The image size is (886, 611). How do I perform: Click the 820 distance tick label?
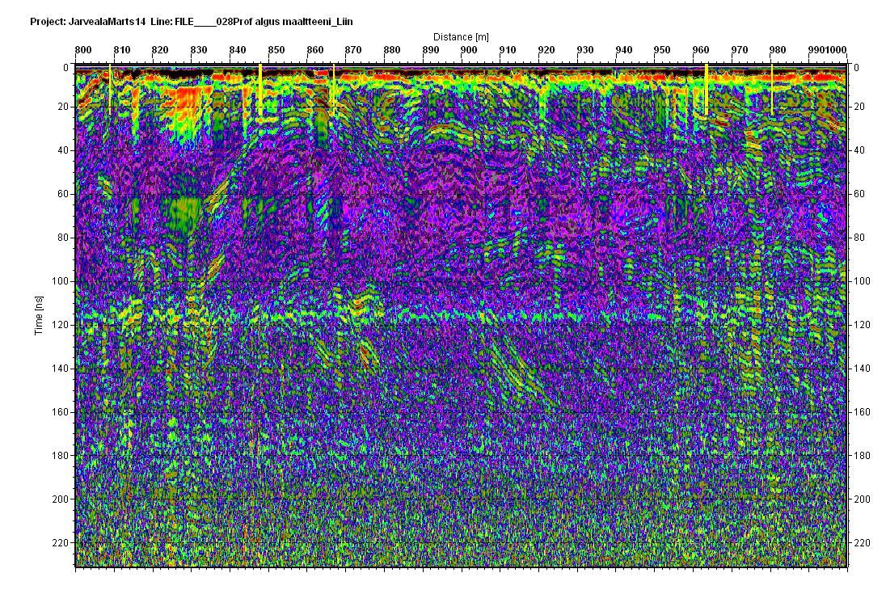click(x=160, y=49)
